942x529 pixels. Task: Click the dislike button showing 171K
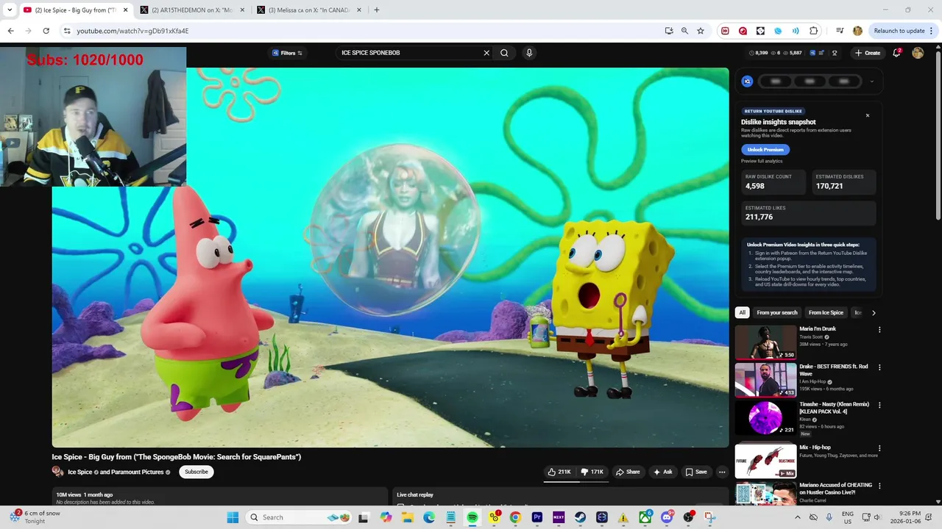click(592, 472)
